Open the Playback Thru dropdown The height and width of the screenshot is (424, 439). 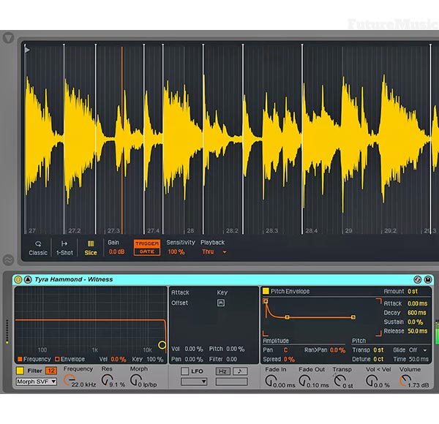[214, 251]
